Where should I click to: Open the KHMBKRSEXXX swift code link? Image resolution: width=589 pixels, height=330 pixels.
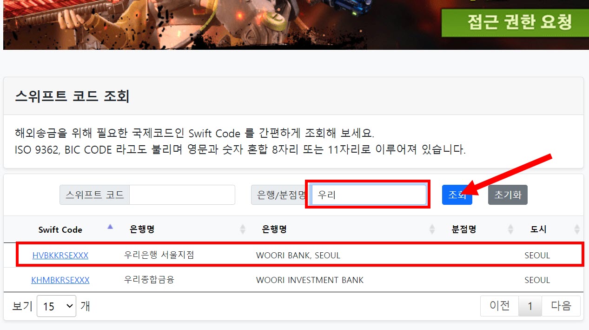(60, 280)
